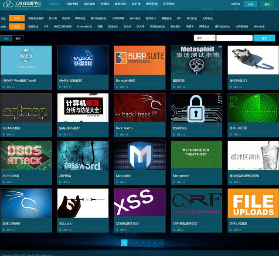Filter 分类 by 容器
The width and height of the screenshot is (279, 256).
pos(100,27)
